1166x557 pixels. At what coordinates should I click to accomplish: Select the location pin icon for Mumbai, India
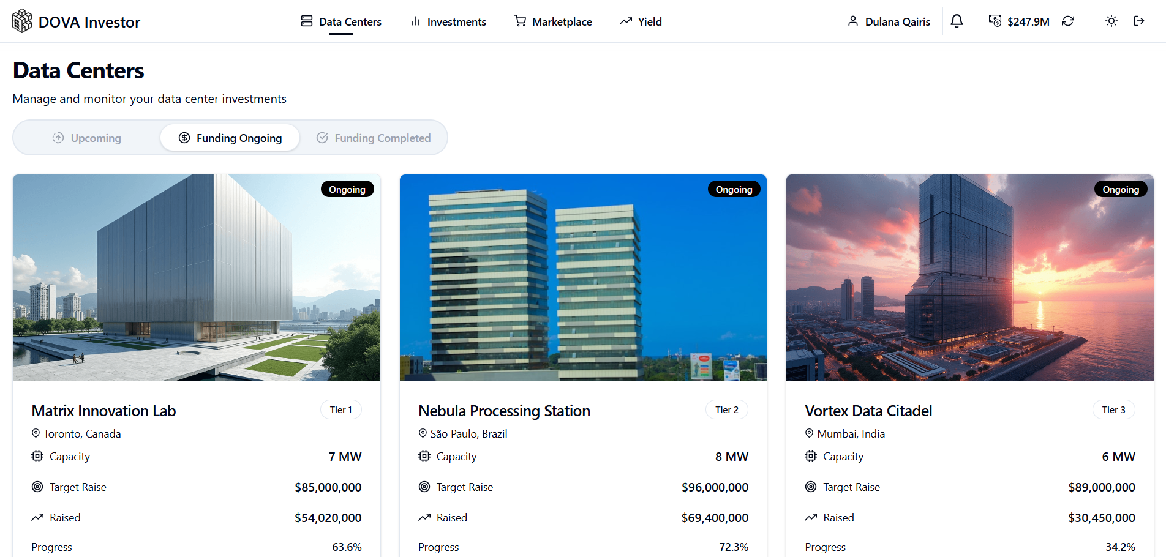coord(810,433)
